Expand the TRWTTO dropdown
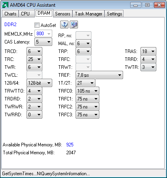Viewport: 167px width, 178px height. coord(34,91)
